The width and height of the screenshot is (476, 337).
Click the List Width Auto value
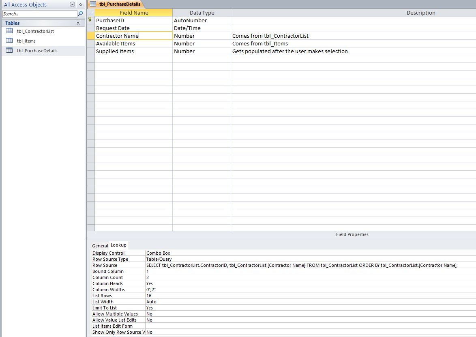pyautogui.click(x=311, y=301)
